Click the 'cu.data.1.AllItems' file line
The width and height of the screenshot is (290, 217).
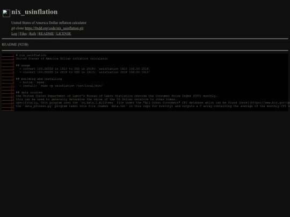coord(153,103)
